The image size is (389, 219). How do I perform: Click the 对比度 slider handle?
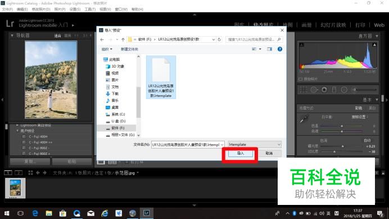point(334,151)
